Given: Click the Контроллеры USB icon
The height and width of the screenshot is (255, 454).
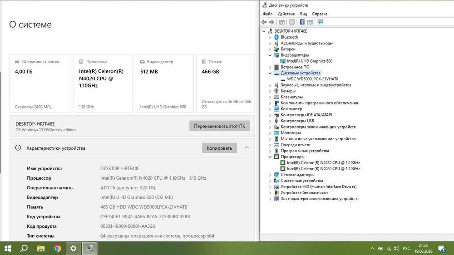Looking at the screenshot, I should click(x=276, y=121).
